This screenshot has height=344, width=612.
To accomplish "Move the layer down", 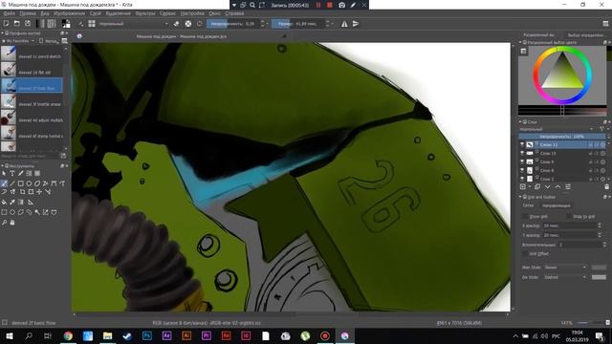I will coord(547,187).
